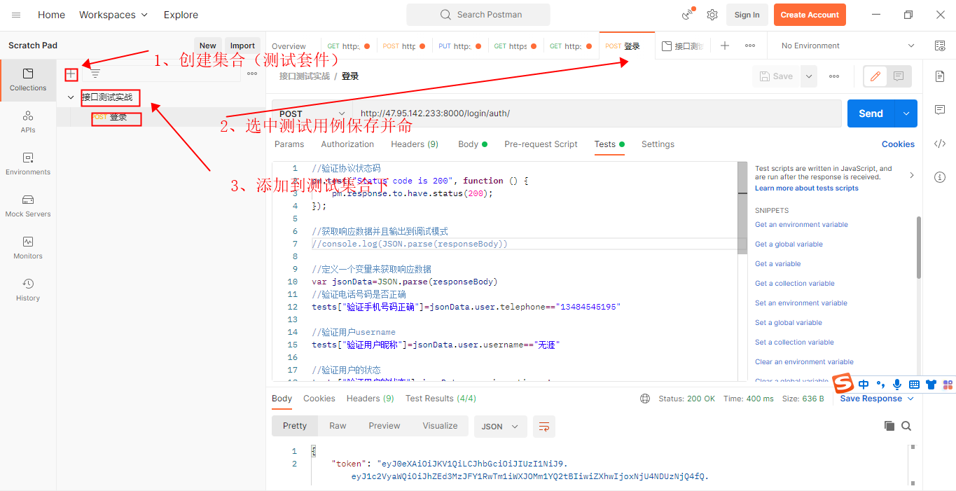Switch to the request Body tab
Image resolution: width=956 pixels, height=491 pixels.
[x=473, y=144]
